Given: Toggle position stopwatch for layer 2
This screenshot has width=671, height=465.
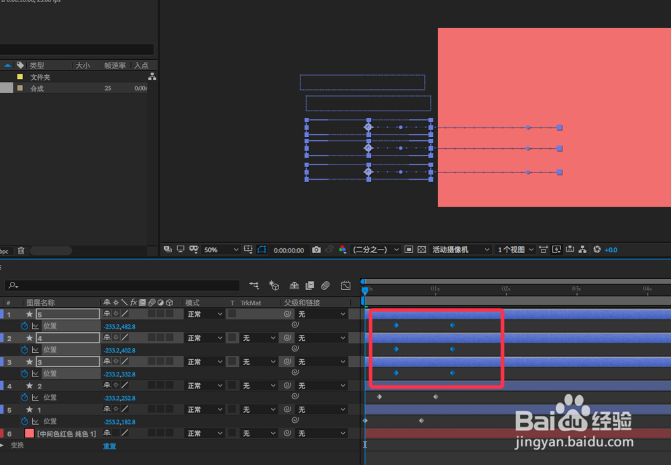Looking at the screenshot, I should point(24,398).
